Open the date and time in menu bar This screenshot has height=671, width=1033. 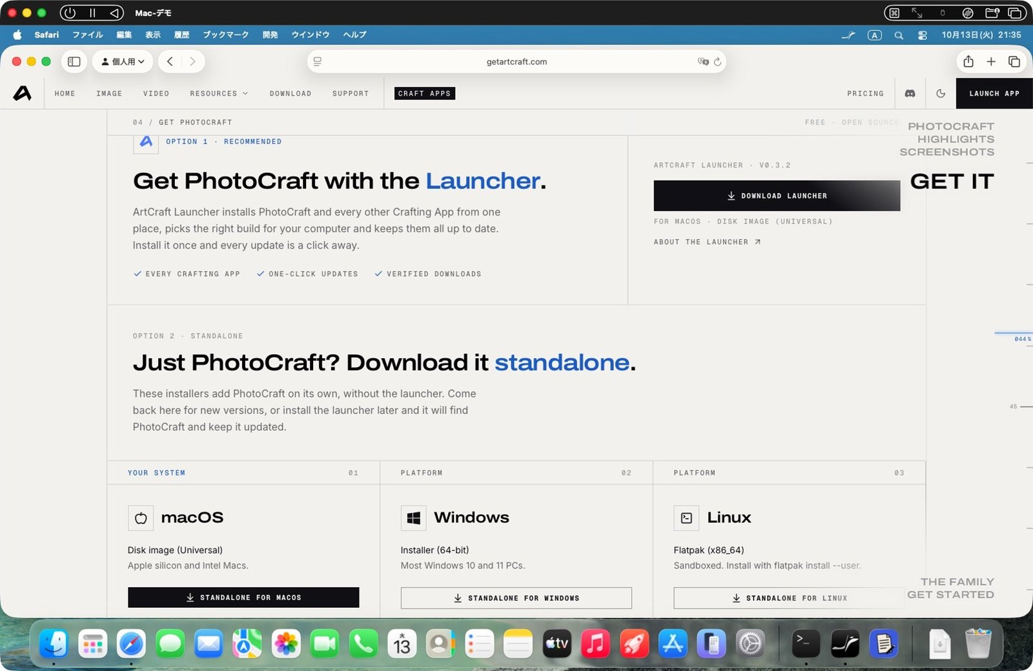981,35
